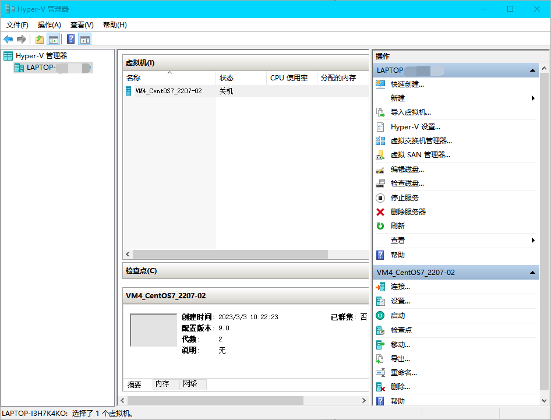
Task: Click the 创建时间 value 2023/3/3 10:22:23
Action: tap(248, 317)
